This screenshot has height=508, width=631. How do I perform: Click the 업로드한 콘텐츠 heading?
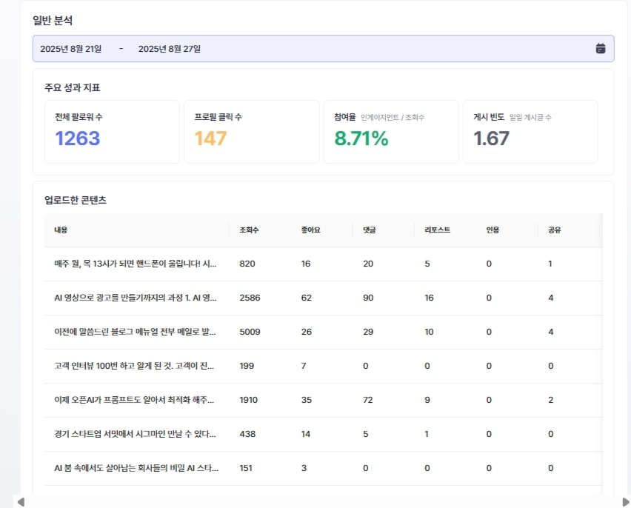pyautogui.click(x=76, y=200)
